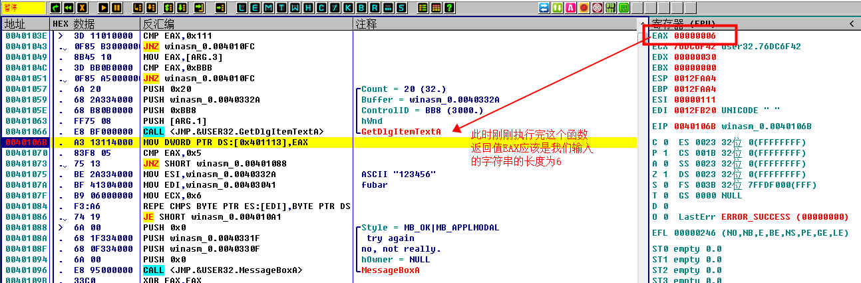Click the EIP value 0040106B
861x283 pixels.
[x=695, y=127]
